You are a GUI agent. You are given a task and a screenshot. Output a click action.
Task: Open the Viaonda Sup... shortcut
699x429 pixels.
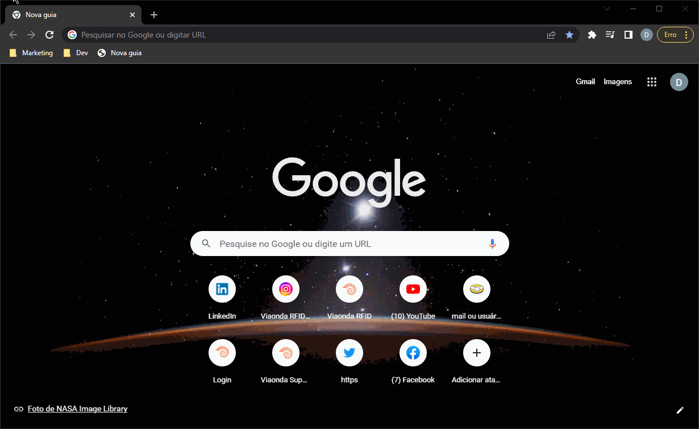[x=286, y=362]
